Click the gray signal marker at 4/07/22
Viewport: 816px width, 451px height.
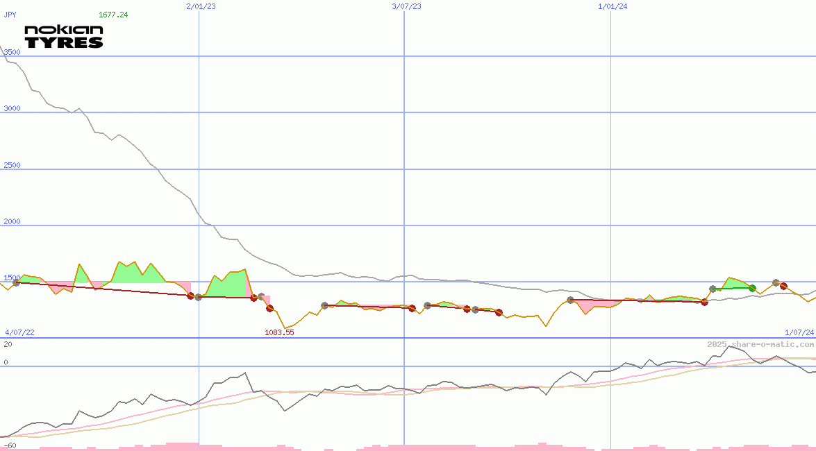tap(16, 282)
